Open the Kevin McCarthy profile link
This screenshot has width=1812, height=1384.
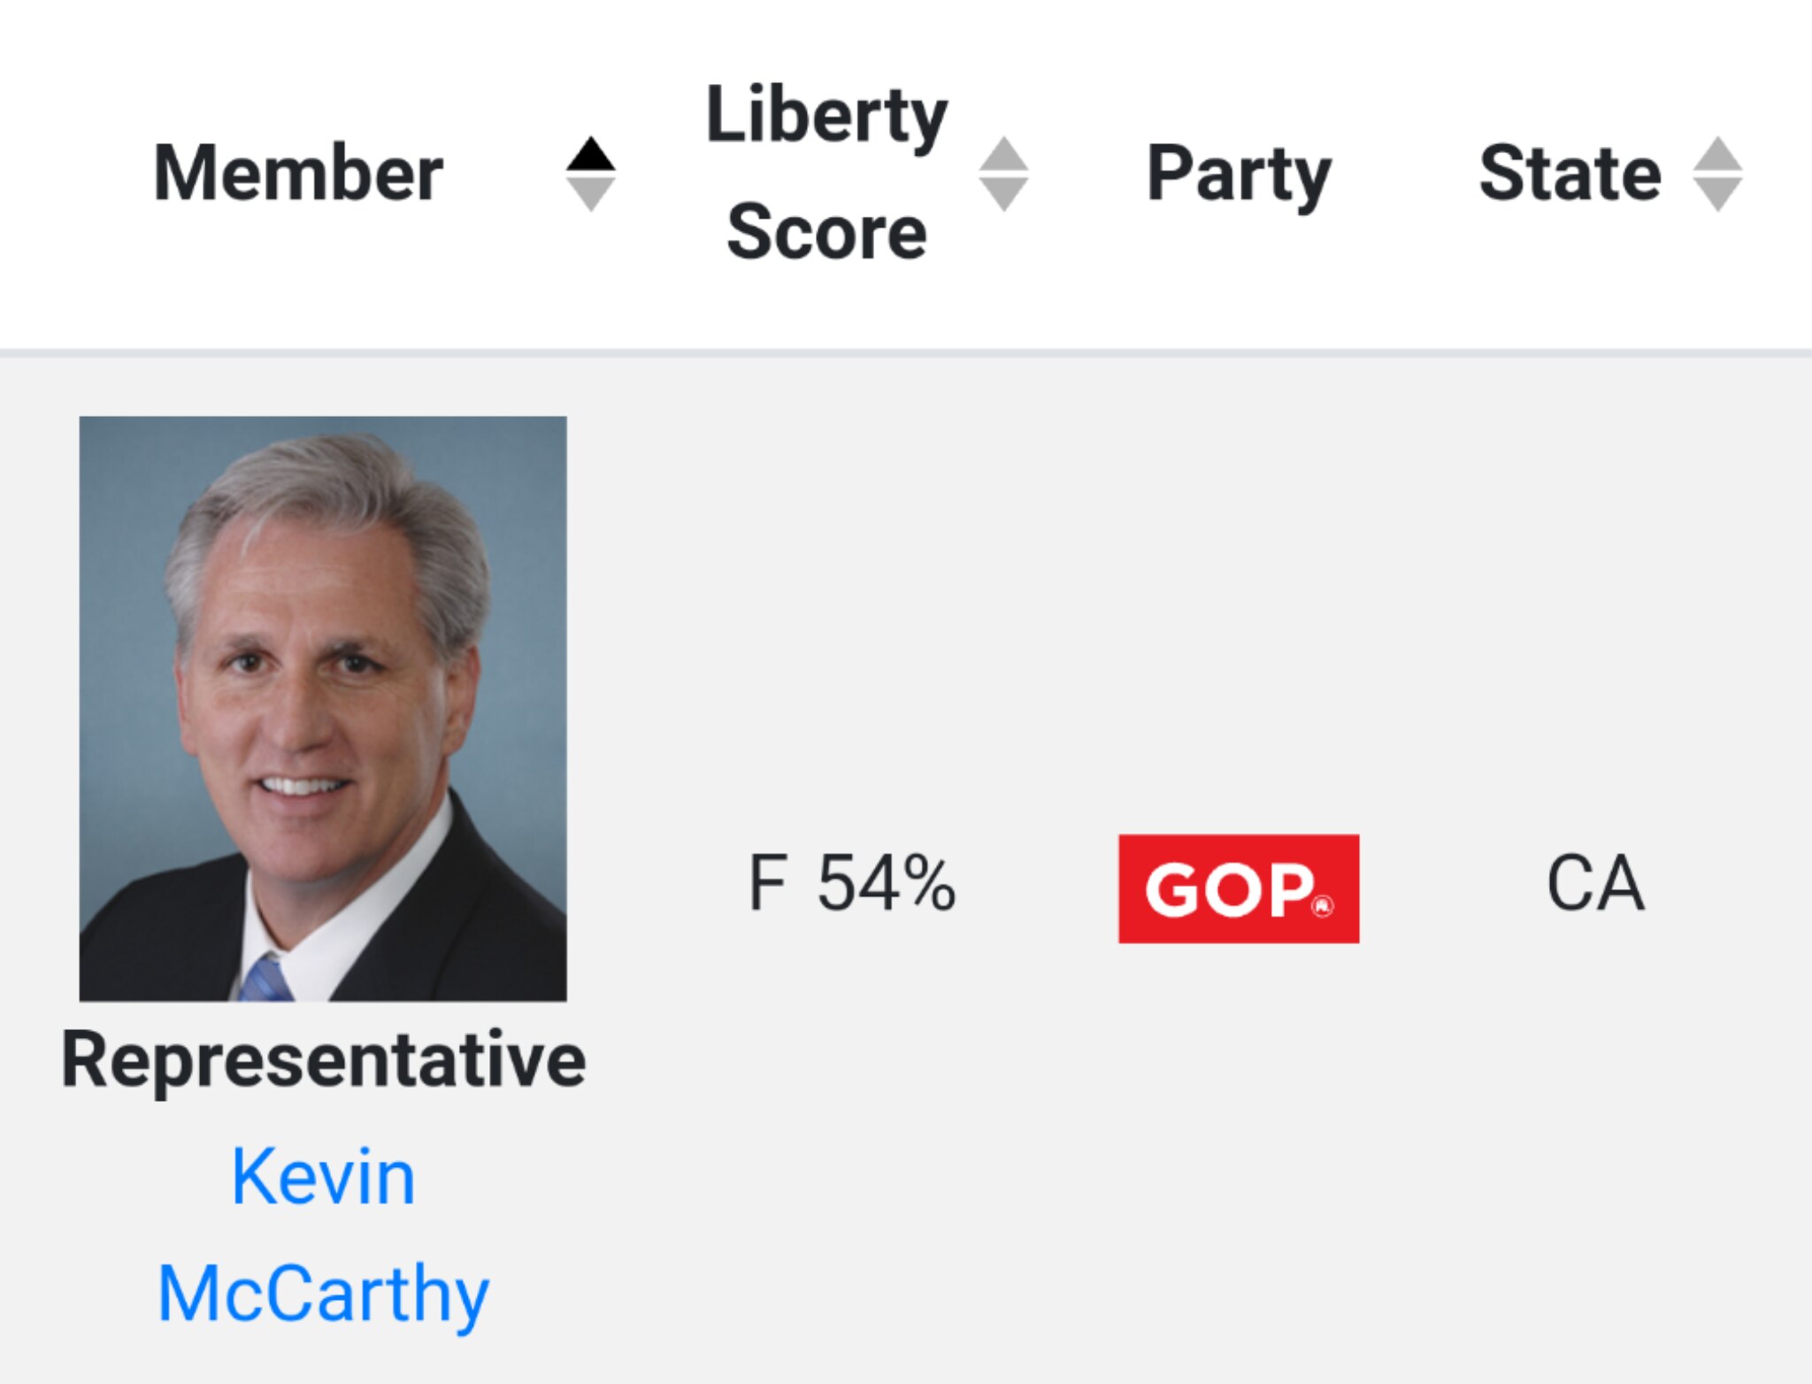323,1177
